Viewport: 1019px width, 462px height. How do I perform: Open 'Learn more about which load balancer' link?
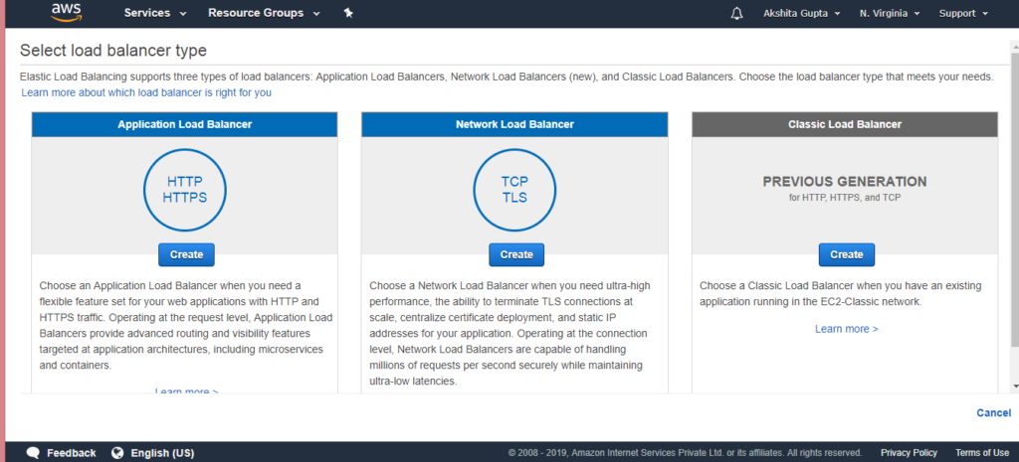[146, 92]
